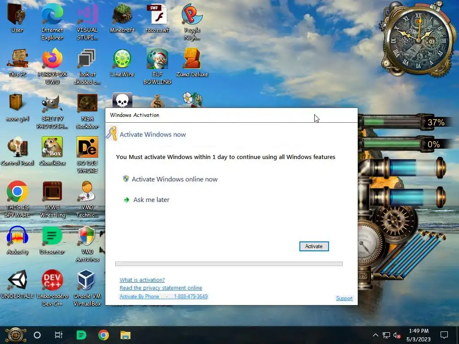Open the Control Panel desktop icon
The height and width of the screenshot is (344, 459).
[x=17, y=151]
